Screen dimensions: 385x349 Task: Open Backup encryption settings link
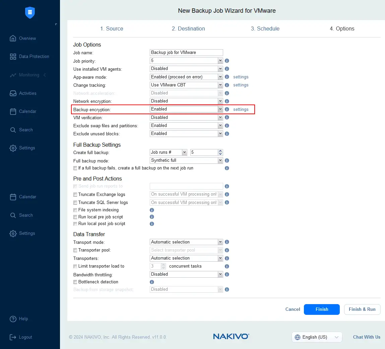click(241, 110)
